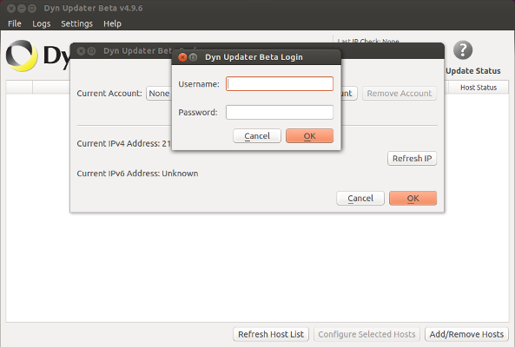
Task: Click Current IPv6 Address: Unknown text
Action: (137, 173)
